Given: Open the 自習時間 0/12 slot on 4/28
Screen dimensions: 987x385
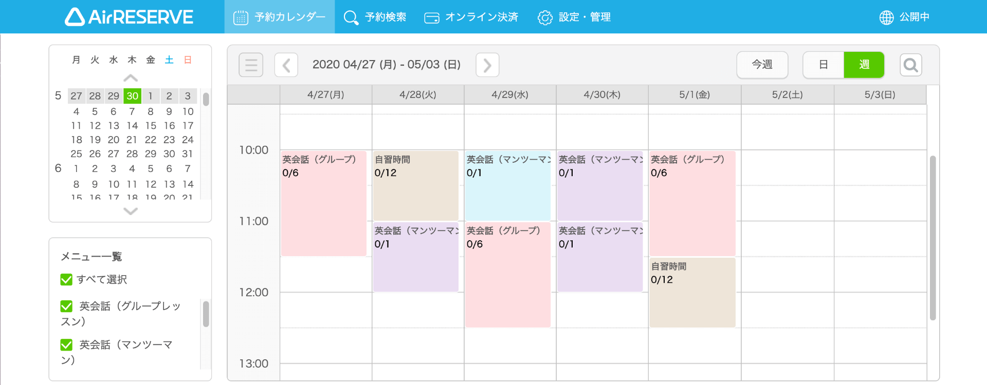Looking at the screenshot, I should 415,185.
